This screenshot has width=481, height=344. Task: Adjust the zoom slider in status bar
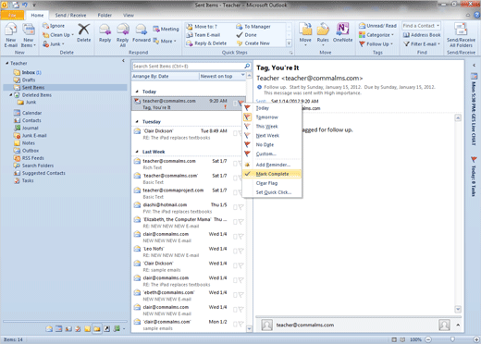click(x=452, y=339)
